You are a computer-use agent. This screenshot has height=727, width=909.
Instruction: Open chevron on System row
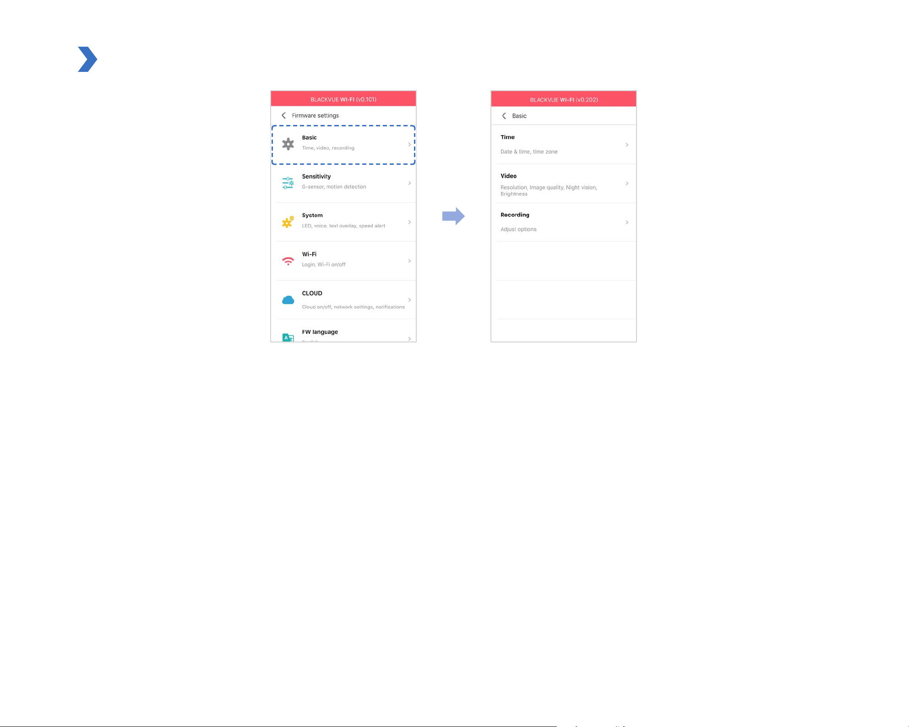(409, 222)
